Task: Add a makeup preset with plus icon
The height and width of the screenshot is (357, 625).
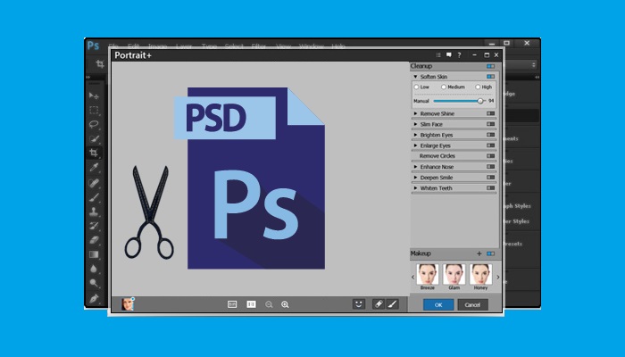Action: coord(479,253)
